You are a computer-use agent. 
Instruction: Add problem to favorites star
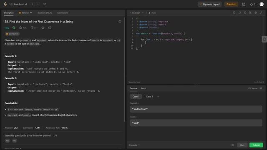[x=43, y=27]
